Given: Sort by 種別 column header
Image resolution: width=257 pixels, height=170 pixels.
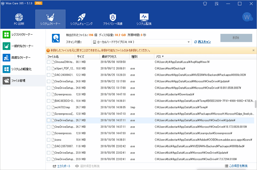Looking at the screenshot, I should point(142,56).
